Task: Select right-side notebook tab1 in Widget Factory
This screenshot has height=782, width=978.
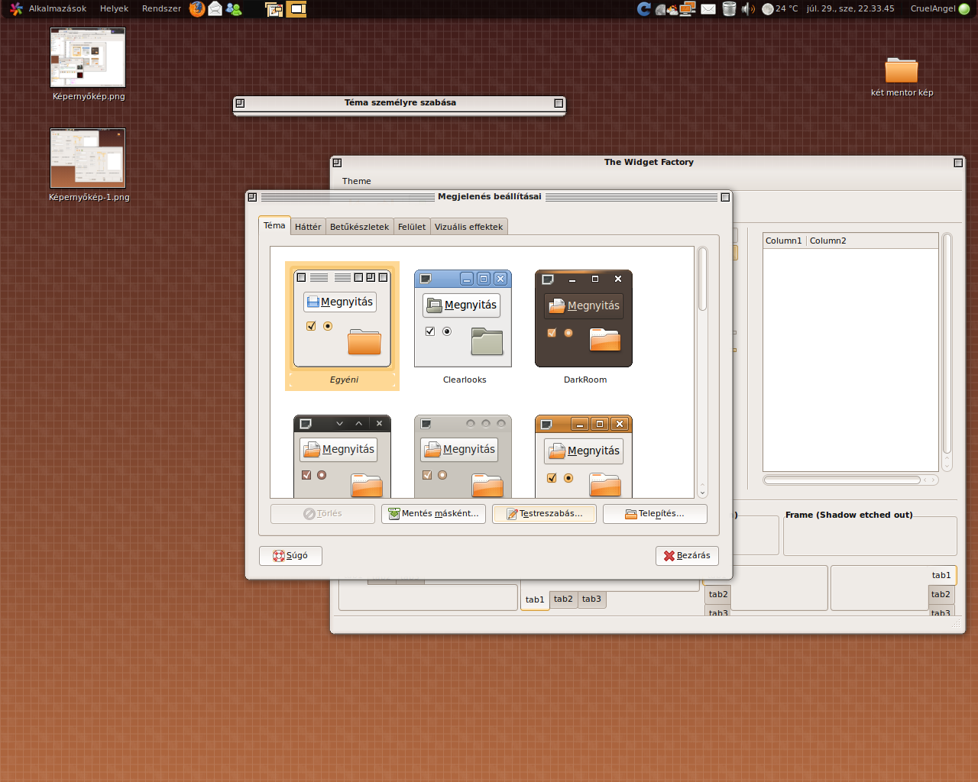Action: pos(942,575)
